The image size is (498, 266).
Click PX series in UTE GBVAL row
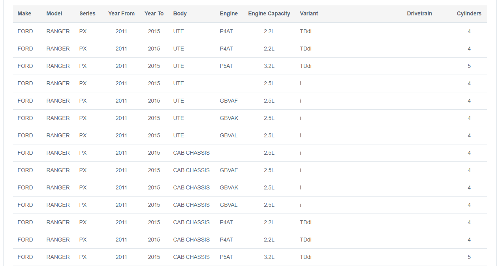tap(83, 135)
